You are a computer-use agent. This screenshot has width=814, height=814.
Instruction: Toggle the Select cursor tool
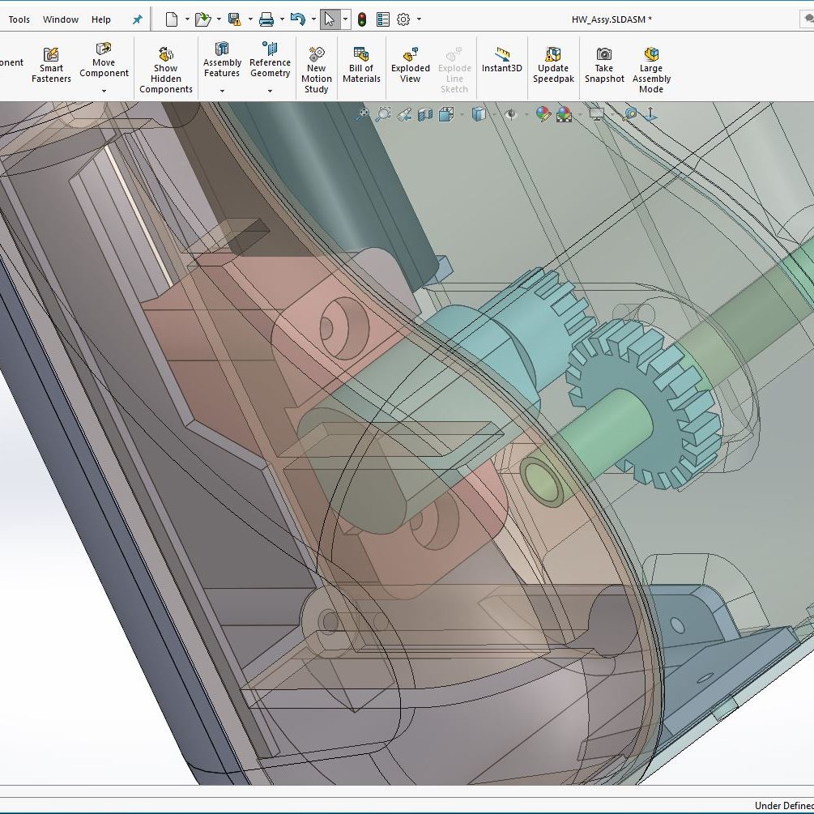(x=330, y=19)
